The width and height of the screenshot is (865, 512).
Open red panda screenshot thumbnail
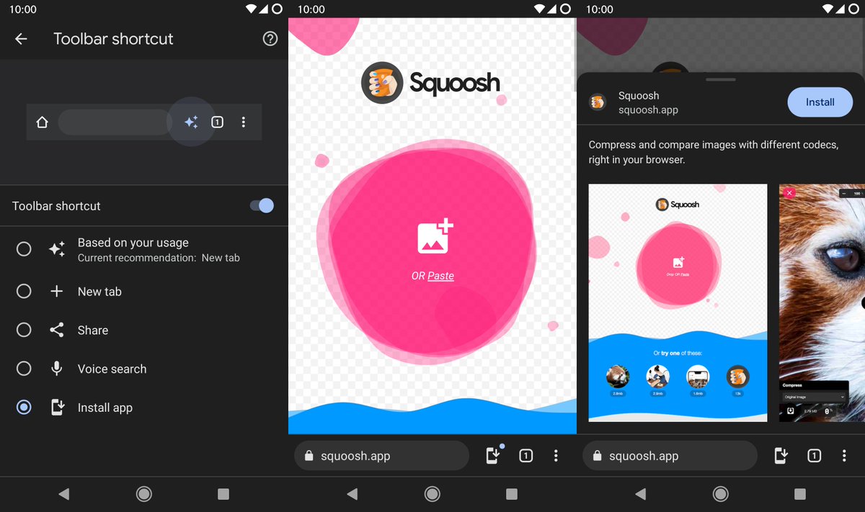pos(822,302)
